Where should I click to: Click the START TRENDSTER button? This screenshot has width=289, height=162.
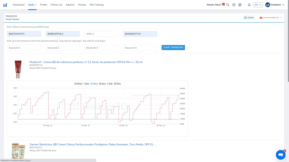(173, 47)
